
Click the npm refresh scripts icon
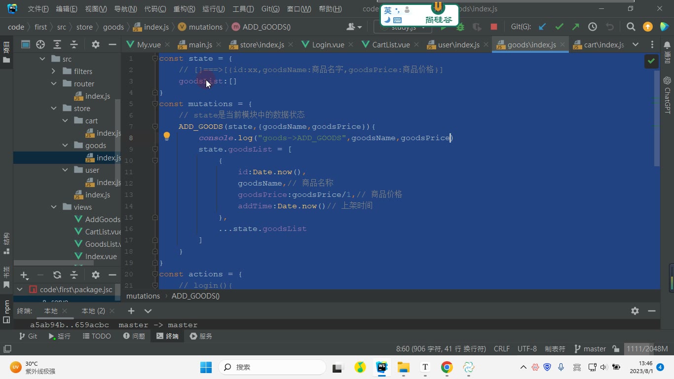57,275
